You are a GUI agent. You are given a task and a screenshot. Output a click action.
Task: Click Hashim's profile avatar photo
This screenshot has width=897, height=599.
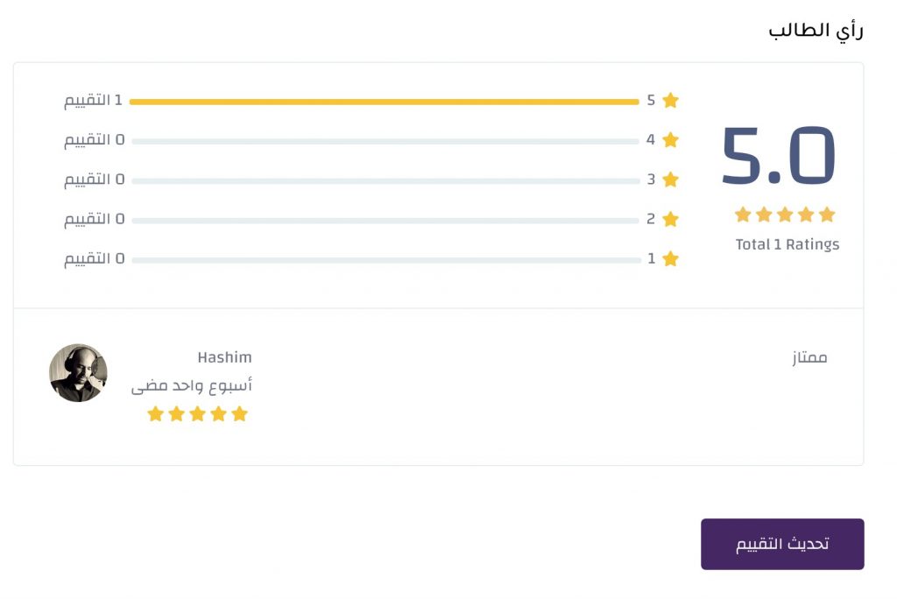[x=78, y=373]
